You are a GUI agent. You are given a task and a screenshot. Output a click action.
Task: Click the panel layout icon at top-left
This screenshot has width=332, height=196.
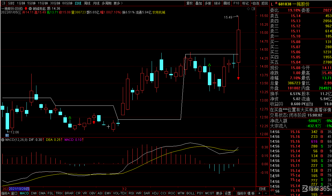tap(3, 3)
